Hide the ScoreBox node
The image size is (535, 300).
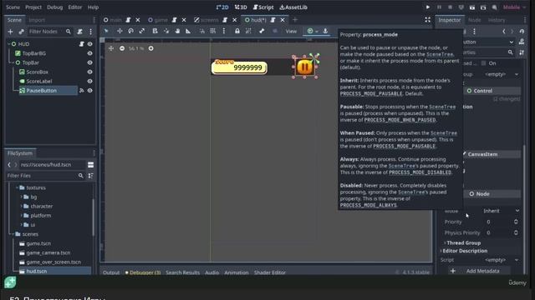point(89,72)
